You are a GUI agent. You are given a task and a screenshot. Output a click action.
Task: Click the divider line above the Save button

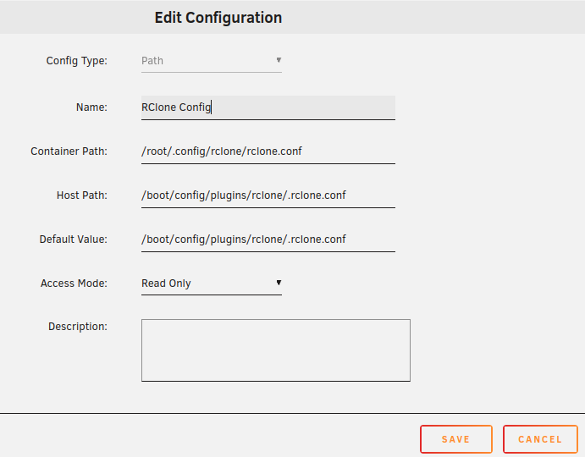click(x=292, y=413)
